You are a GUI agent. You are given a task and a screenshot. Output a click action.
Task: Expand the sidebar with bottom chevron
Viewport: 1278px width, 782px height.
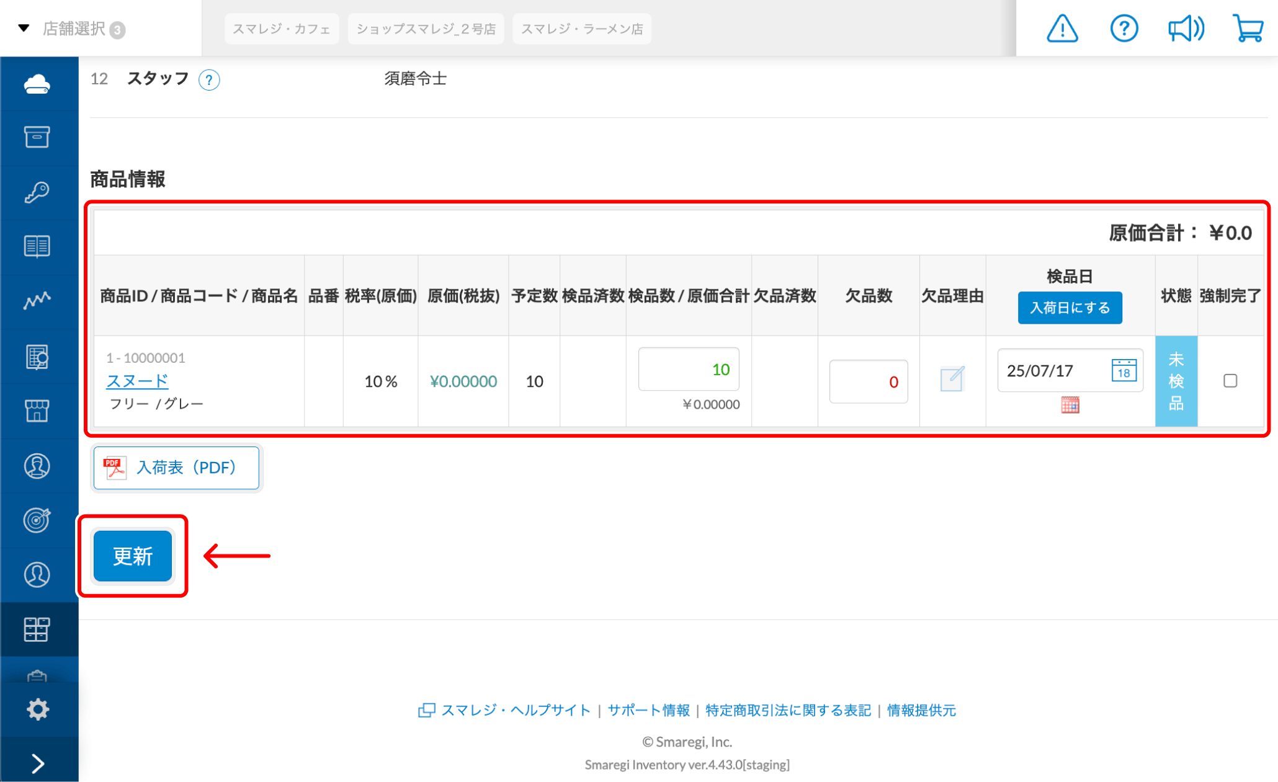coord(38,763)
